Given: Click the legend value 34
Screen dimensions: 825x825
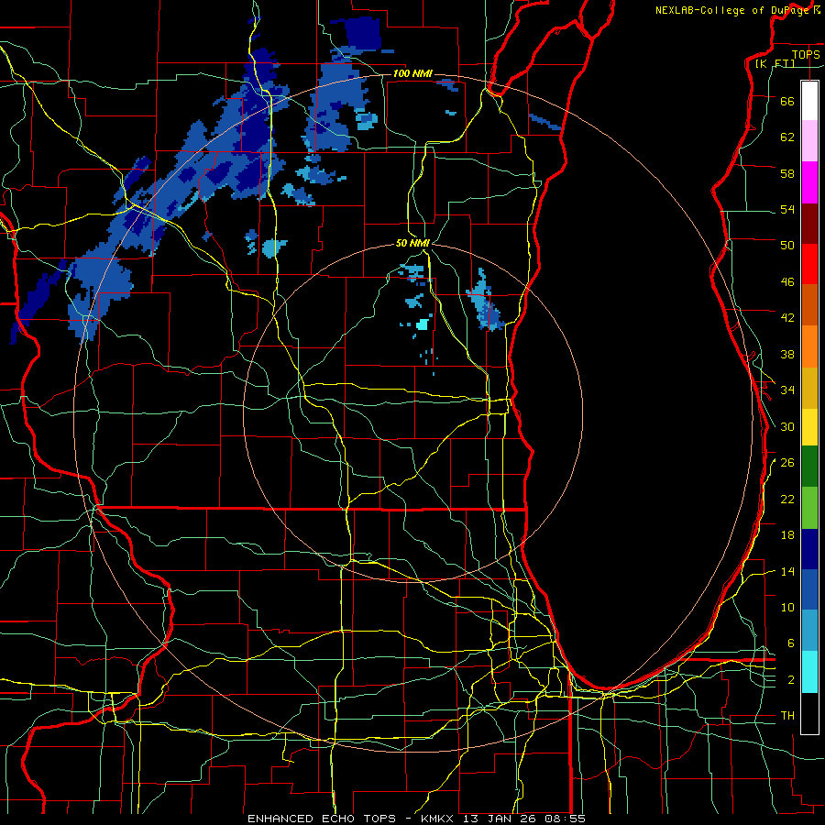Looking at the screenshot, I should [x=787, y=390].
